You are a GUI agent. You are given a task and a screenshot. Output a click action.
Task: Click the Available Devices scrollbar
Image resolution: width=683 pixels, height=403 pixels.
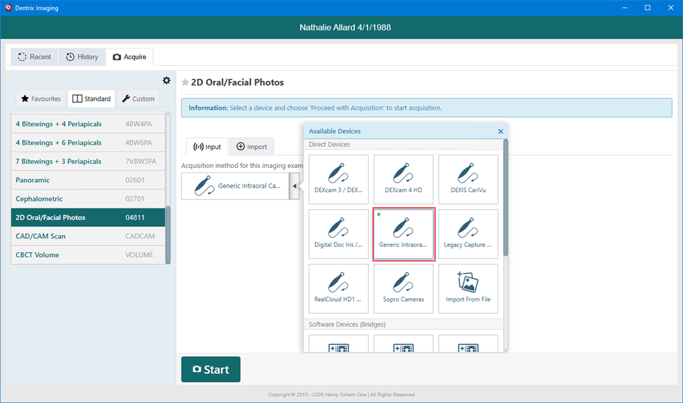tap(505, 196)
